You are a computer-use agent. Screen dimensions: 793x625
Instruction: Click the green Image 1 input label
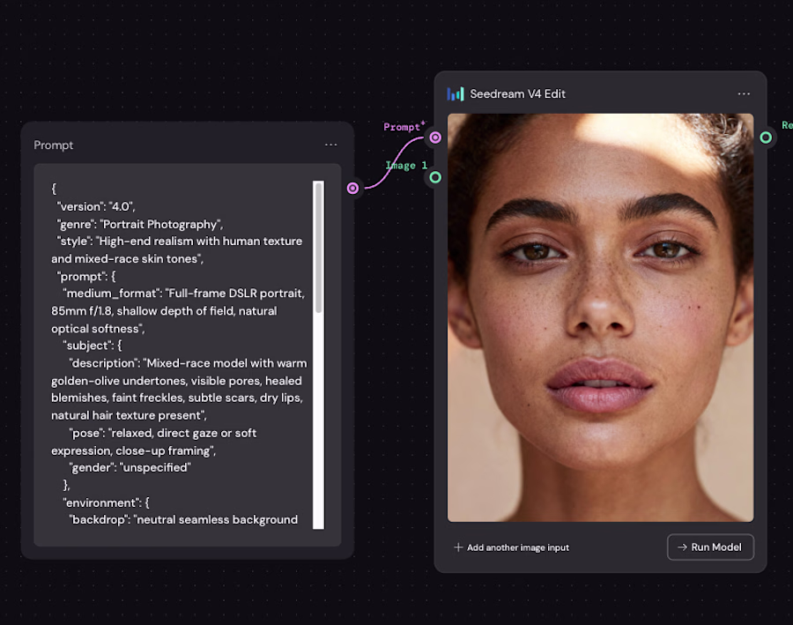[x=406, y=166]
